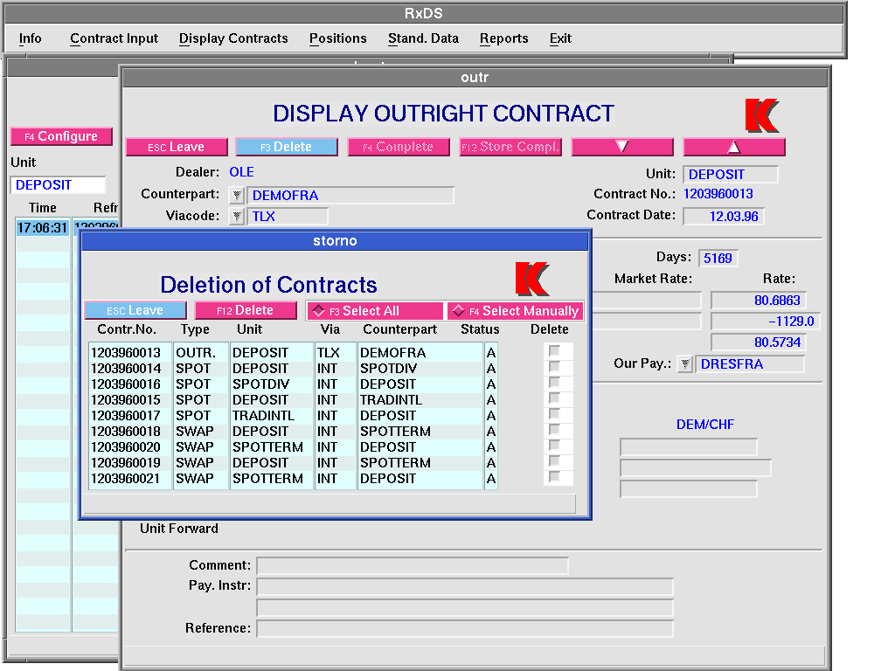Open the Contract Input menu

pos(114,38)
